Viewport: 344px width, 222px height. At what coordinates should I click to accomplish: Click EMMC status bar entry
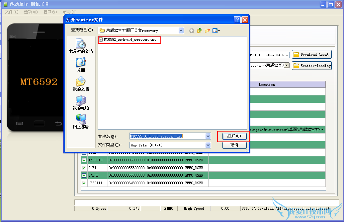[169, 208]
